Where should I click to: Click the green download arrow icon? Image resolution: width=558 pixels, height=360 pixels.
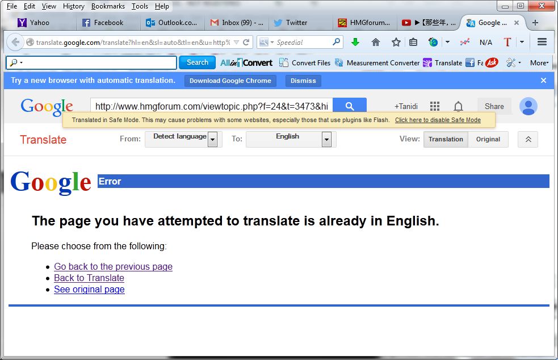coord(355,42)
